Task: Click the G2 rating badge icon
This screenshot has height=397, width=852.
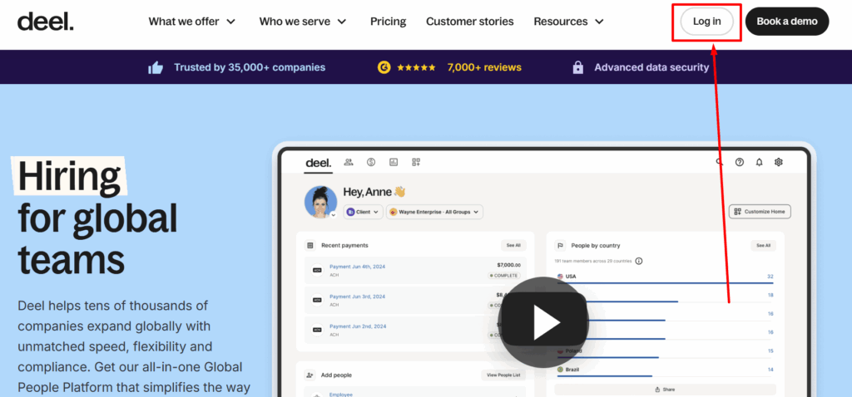Action: 384,68
